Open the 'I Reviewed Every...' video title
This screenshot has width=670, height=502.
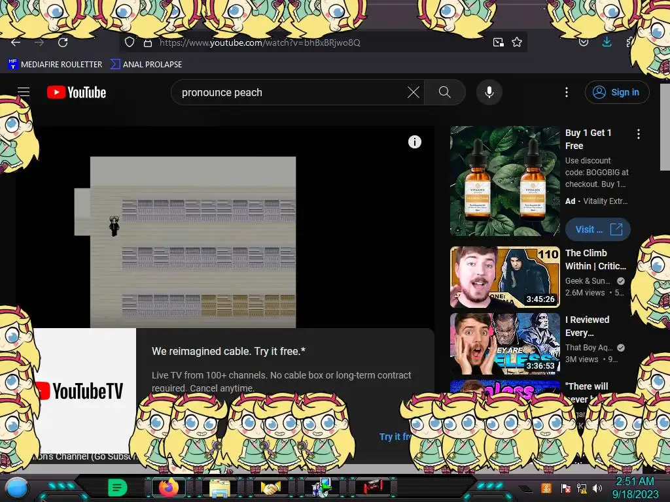pyautogui.click(x=587, y=326)
